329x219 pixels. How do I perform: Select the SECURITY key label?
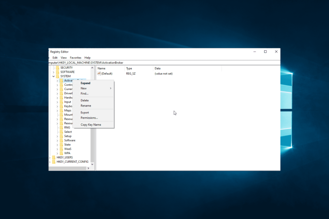(67, 68)
